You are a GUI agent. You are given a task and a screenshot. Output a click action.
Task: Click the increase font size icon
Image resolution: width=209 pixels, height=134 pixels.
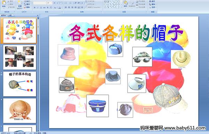[x=55, y=3]
